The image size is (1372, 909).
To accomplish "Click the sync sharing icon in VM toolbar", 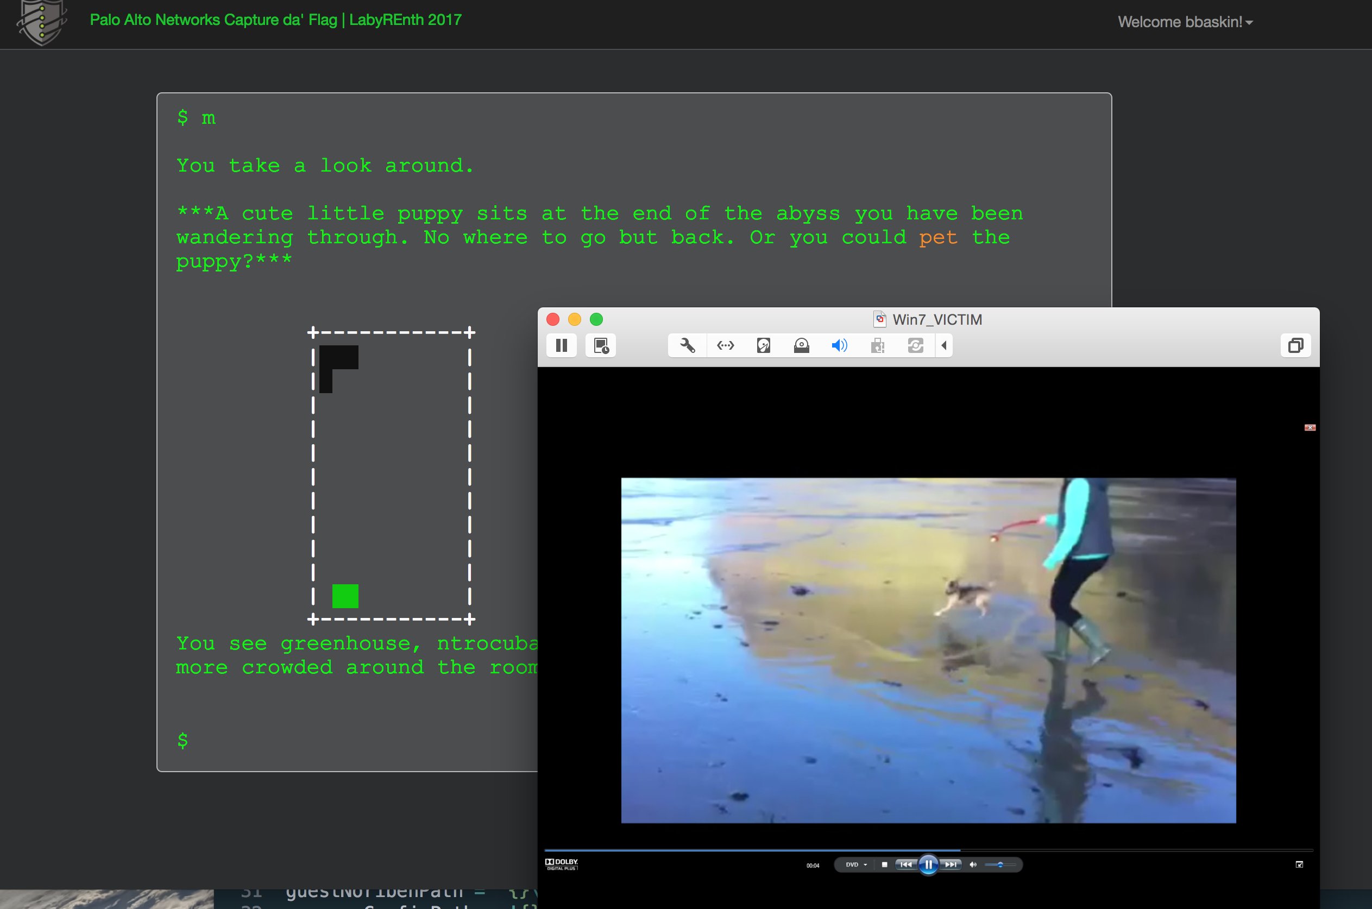I will point(915,345).
